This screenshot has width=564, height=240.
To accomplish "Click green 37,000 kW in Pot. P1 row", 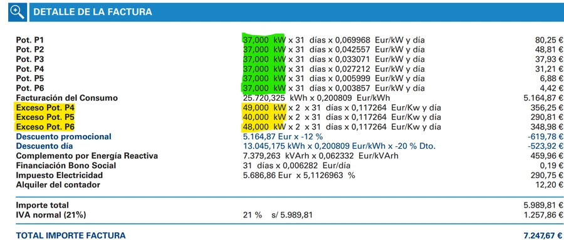I will (x=264, y=40).
